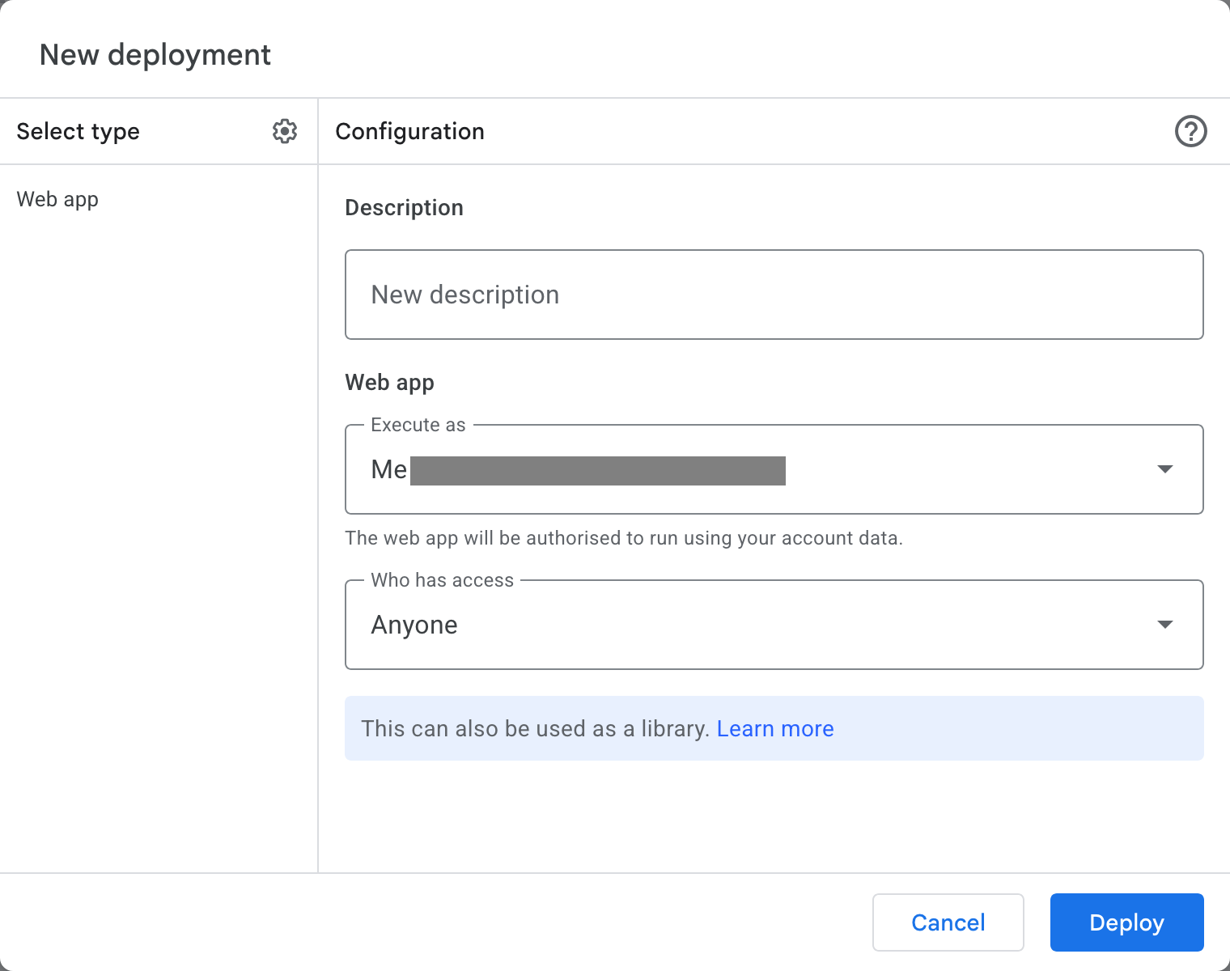
Task: Click the Configuration heading text
Action: [x=409, y=131]
